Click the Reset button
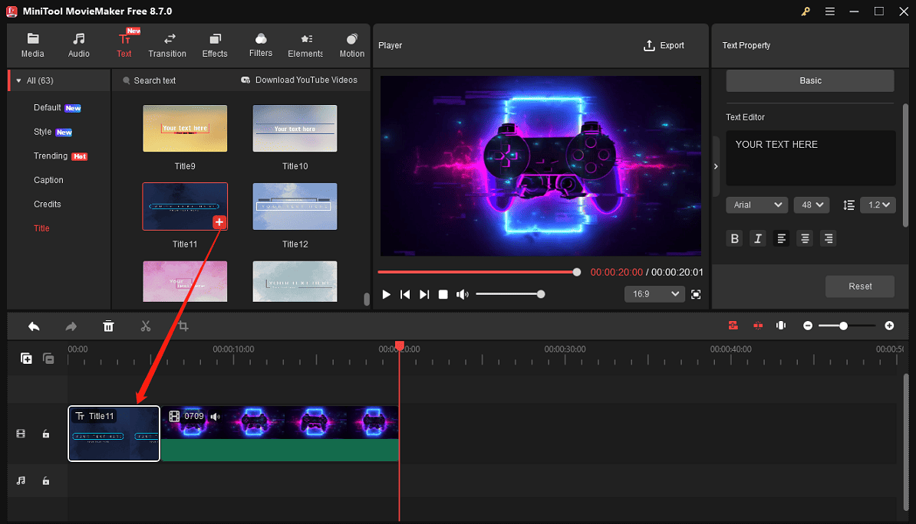 pyautogui.click(x=860, y=287)
